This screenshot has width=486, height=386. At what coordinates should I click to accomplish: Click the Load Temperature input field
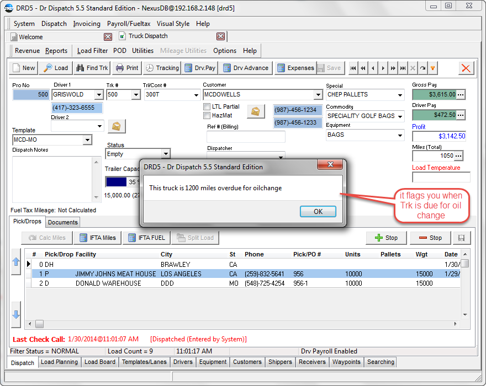click(x=441, y=178)
